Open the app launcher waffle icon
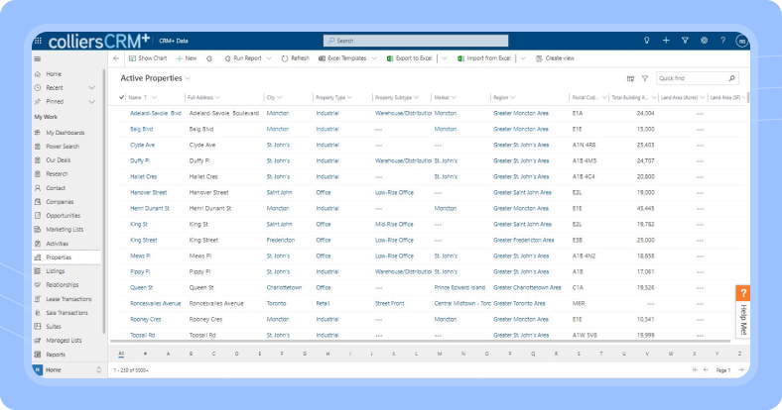 (x=38, y=41)
